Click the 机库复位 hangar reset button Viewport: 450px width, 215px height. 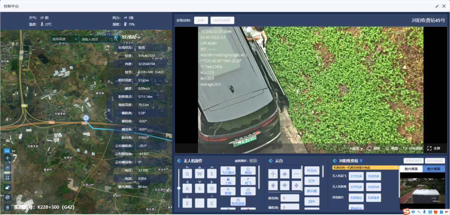point(356,198)
